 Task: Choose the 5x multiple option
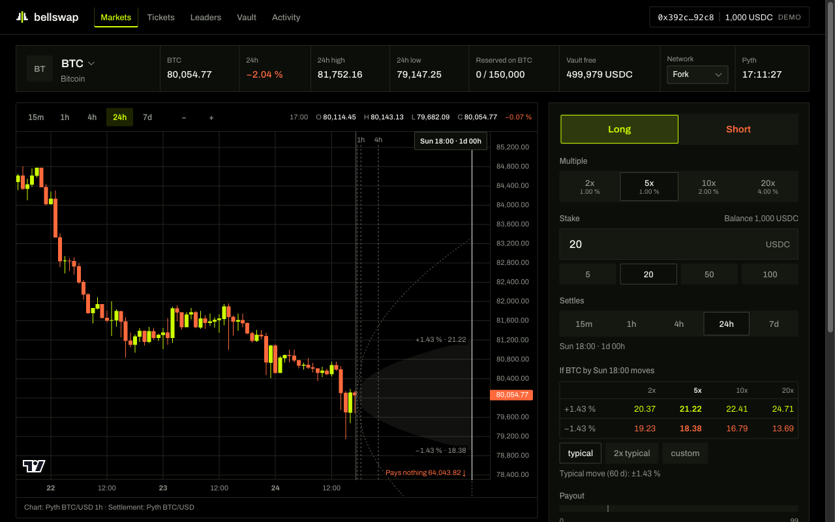(649, 187)
